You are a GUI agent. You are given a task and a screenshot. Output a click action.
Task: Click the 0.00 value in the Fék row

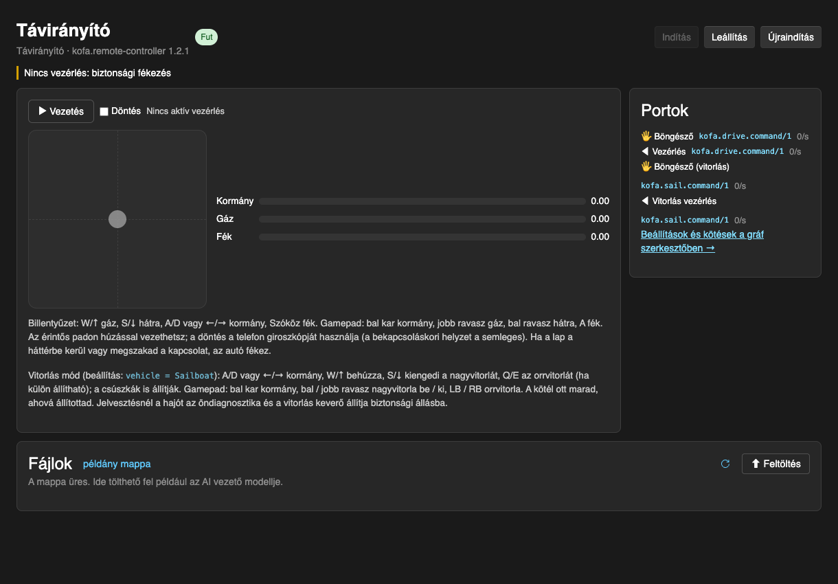point(600,237)
